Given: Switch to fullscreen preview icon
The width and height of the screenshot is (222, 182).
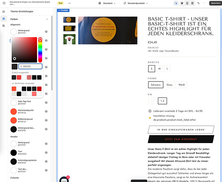Looking at the screenshot, I should point(192,3).
